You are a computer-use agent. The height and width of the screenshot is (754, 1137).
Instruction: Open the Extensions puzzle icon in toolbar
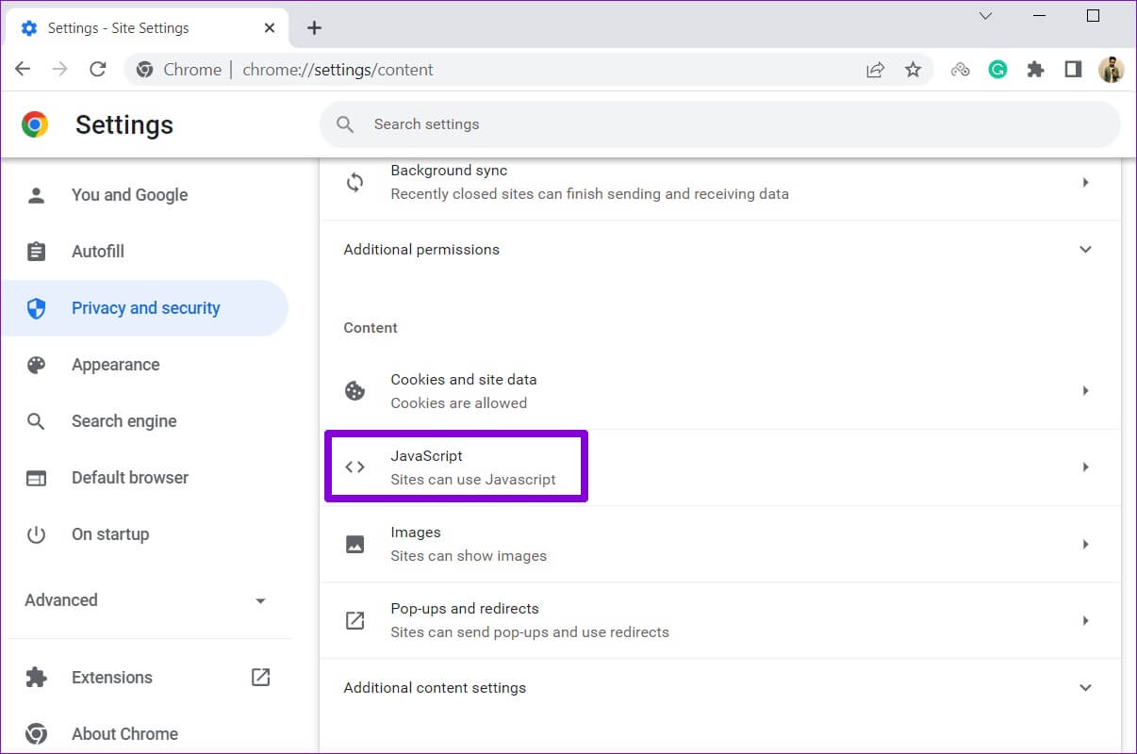pos(1035,70)
